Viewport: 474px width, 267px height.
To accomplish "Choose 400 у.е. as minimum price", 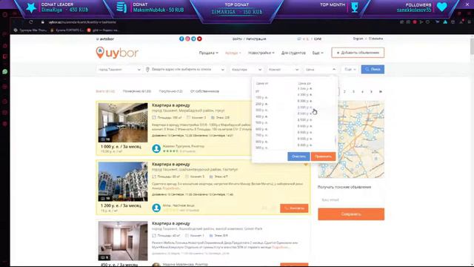I will tap(261, 116).
